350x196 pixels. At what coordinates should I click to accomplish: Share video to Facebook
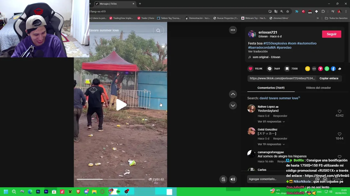tap(333, 69)
